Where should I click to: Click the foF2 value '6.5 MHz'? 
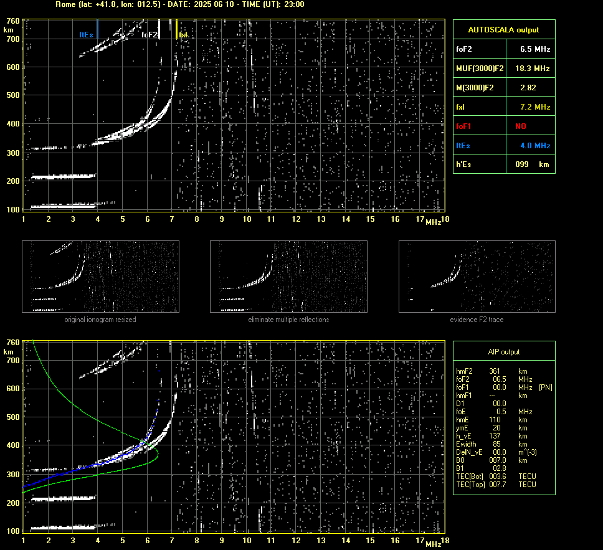(x=535, y=49)
